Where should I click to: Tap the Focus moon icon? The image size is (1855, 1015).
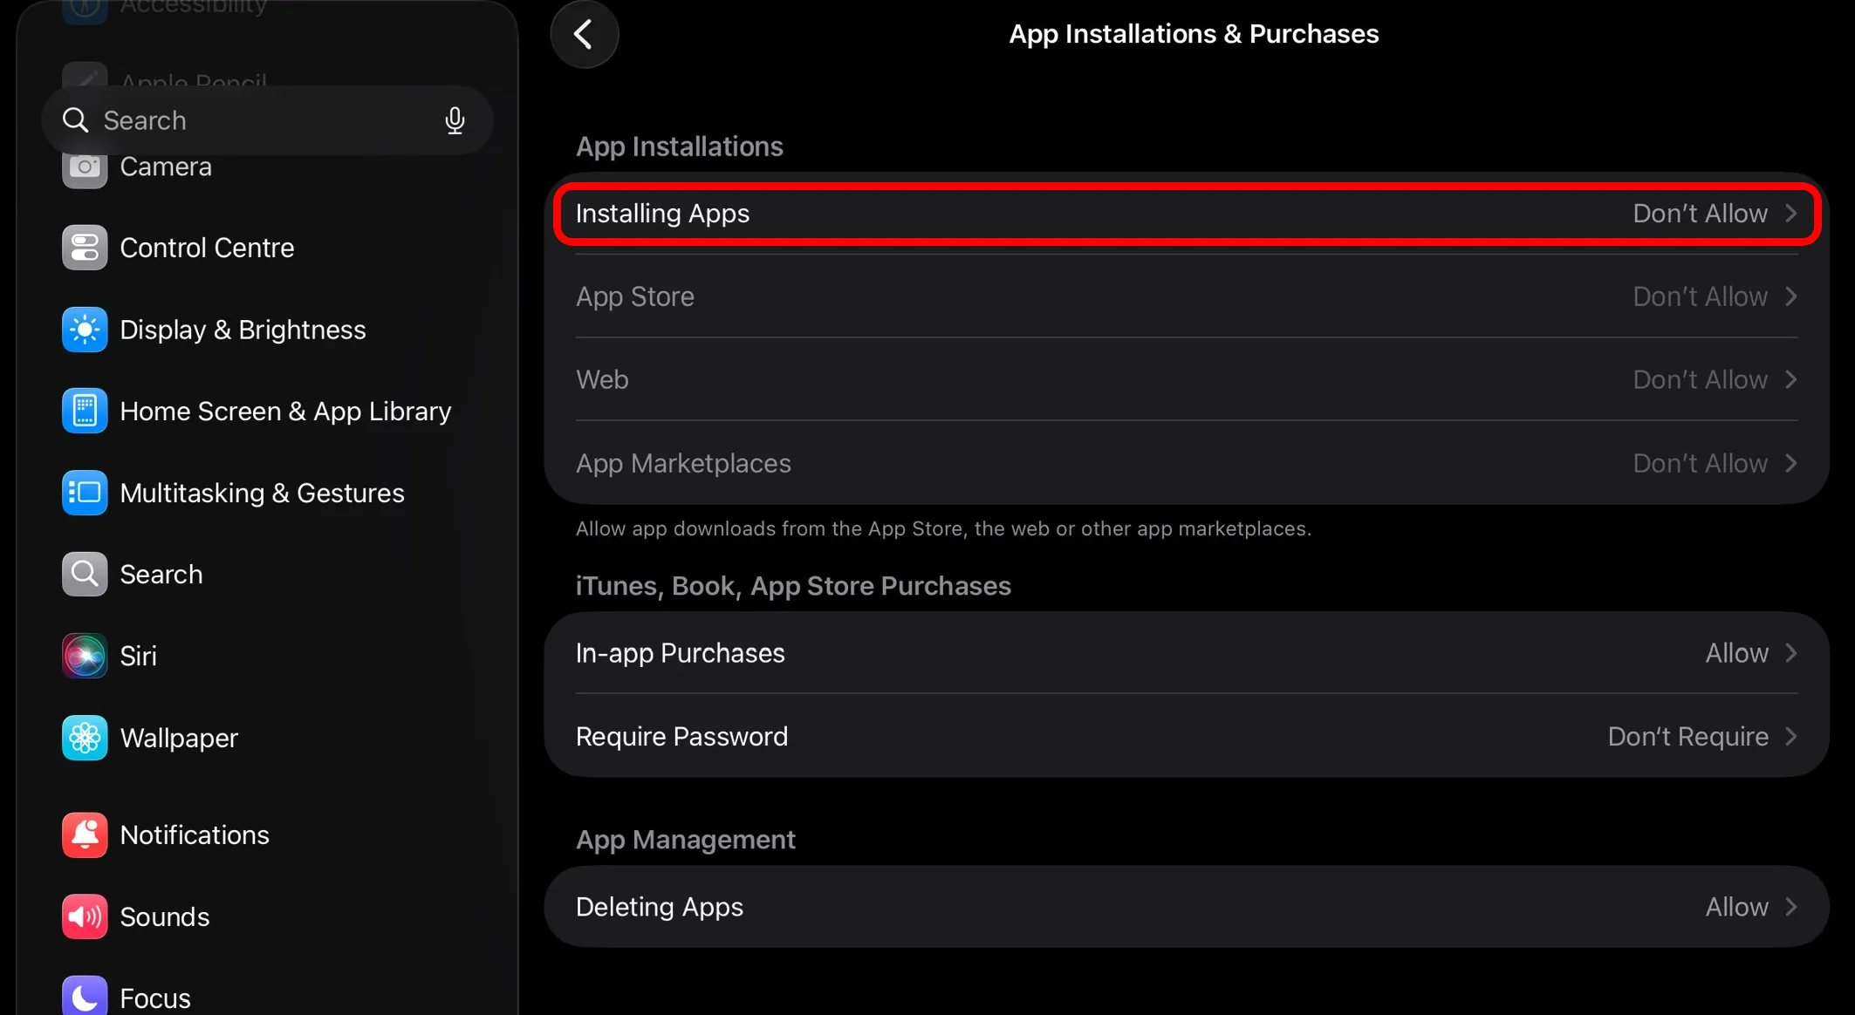tap(85, 997)
